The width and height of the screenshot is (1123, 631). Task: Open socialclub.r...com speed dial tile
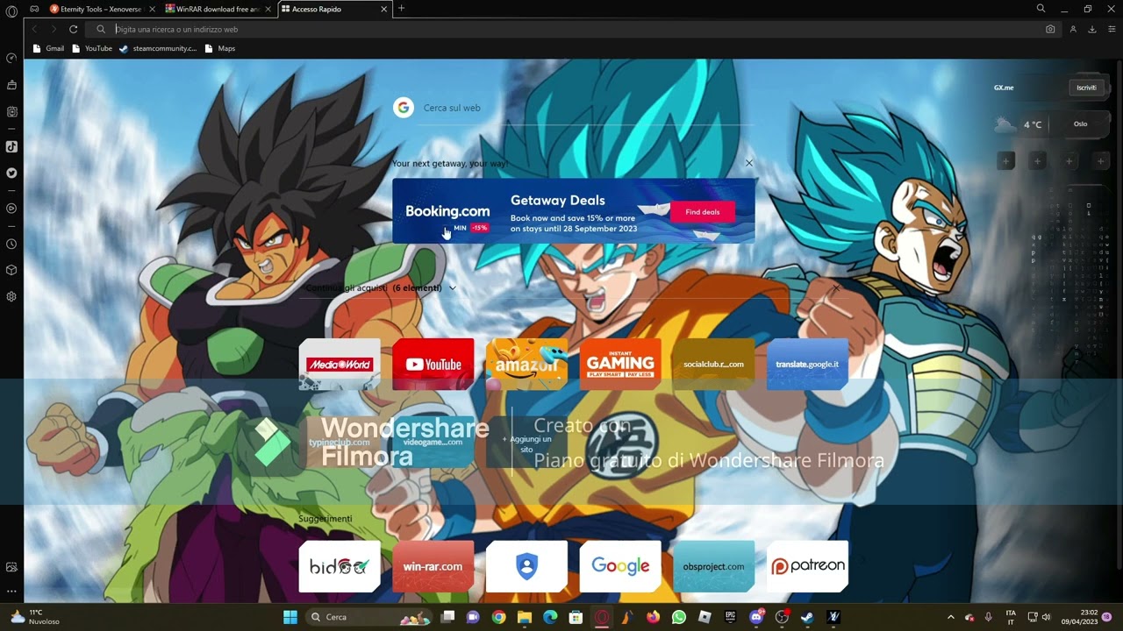pos(713,365)
